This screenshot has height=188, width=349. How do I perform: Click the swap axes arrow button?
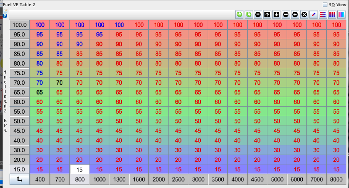click(20, 179)
